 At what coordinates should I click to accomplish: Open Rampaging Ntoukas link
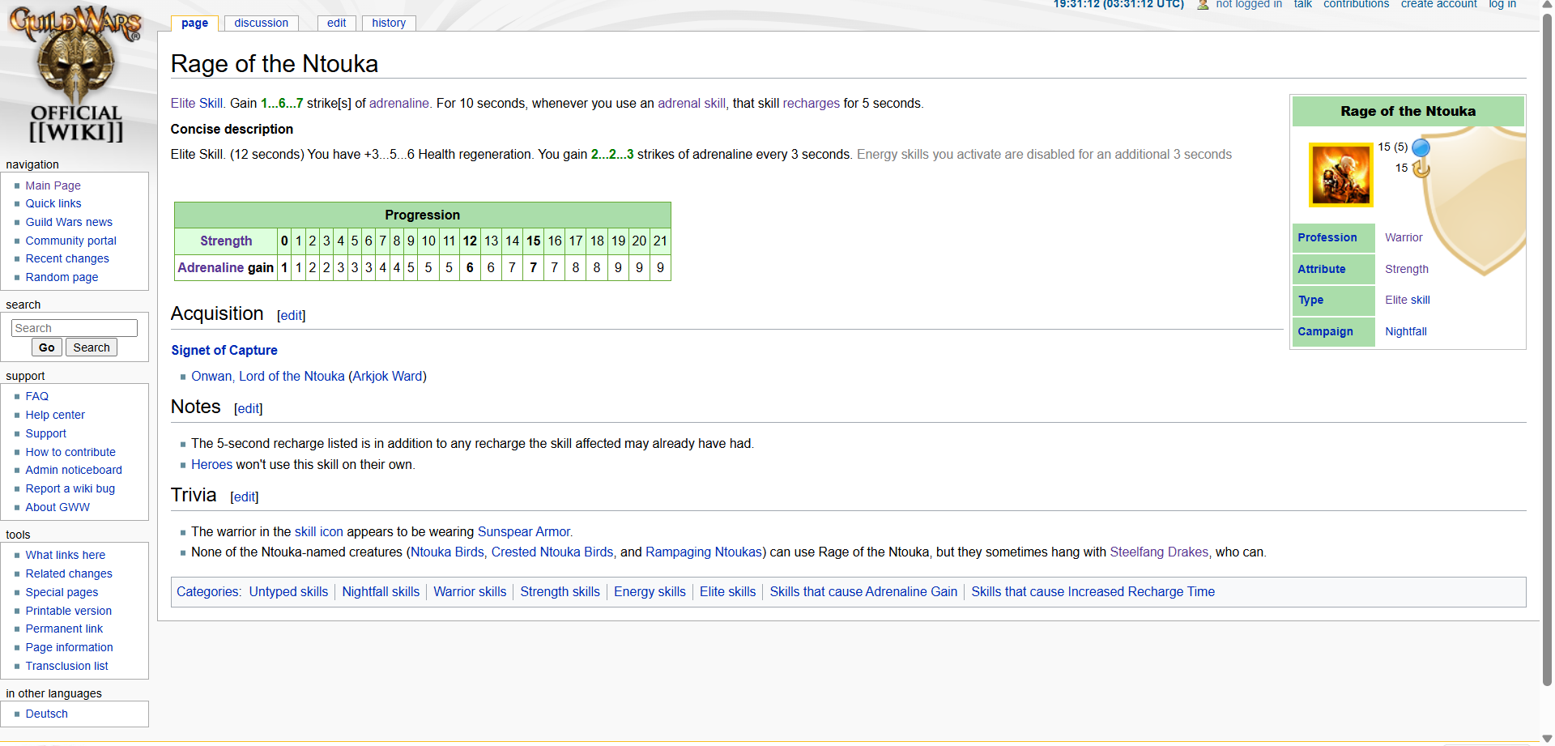point(704,552)
